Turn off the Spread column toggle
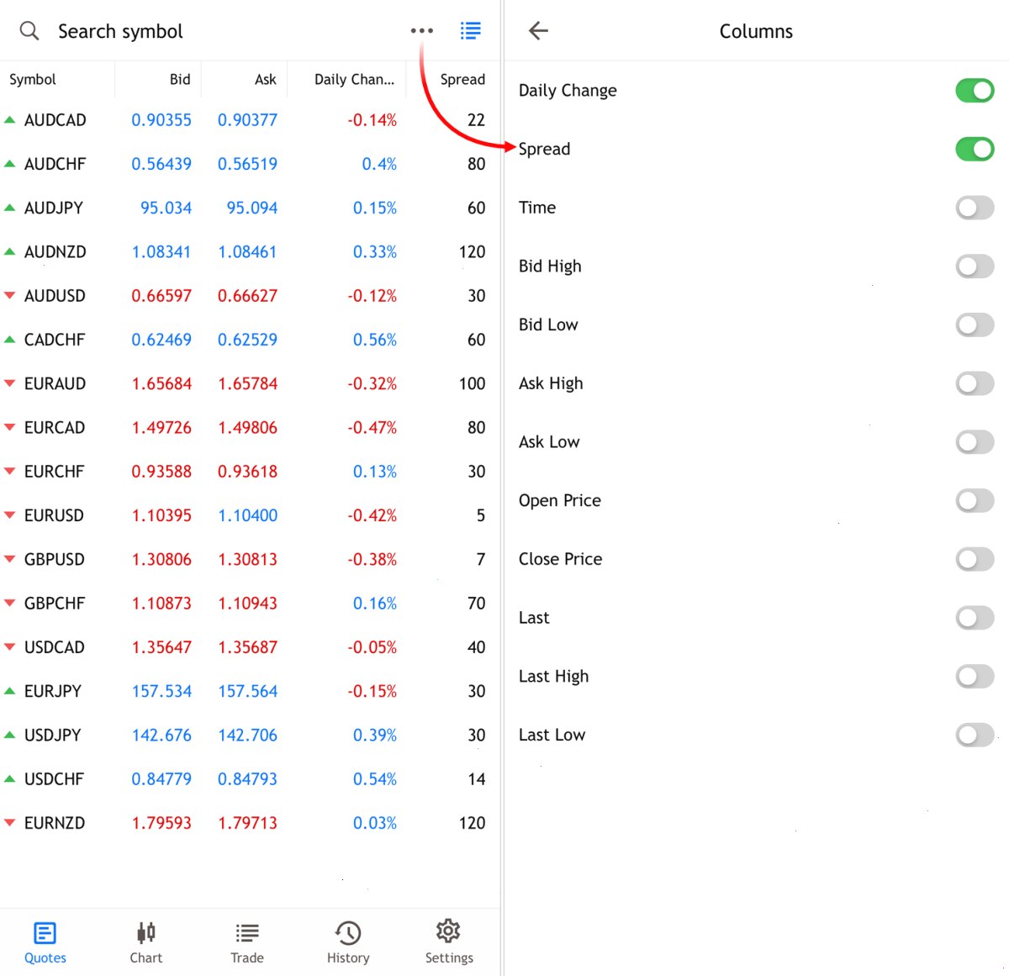The image size is (1009, 976). coord(975,149)
